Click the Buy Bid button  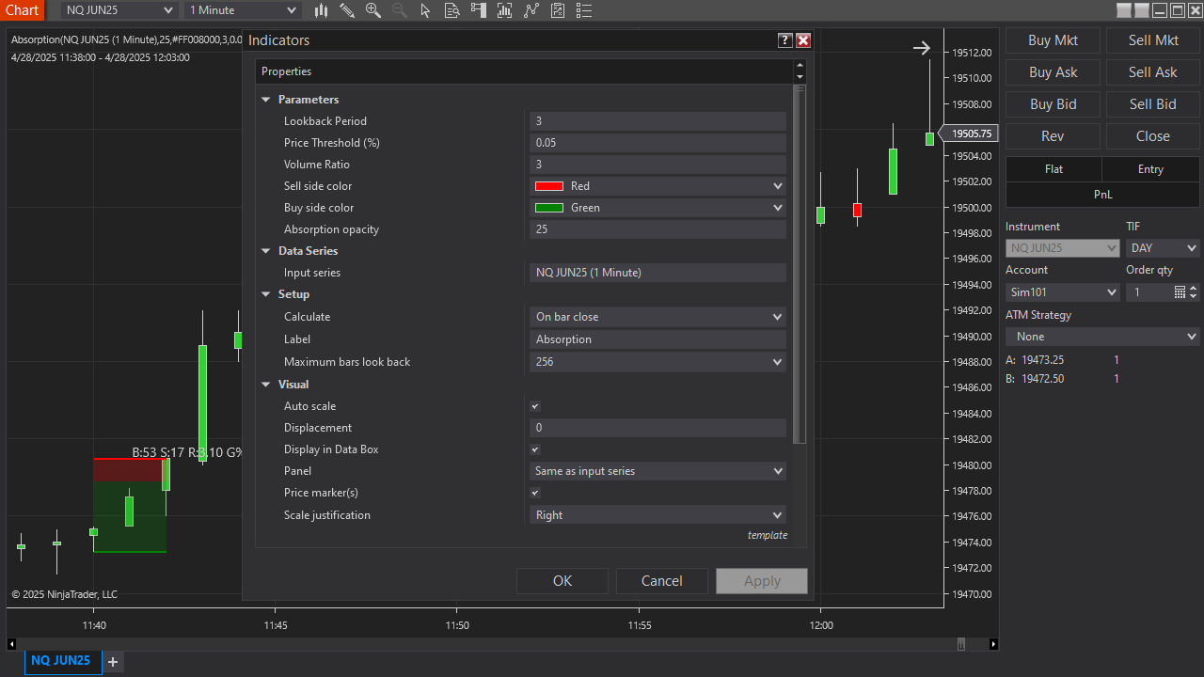click(x=1053, y=104)
